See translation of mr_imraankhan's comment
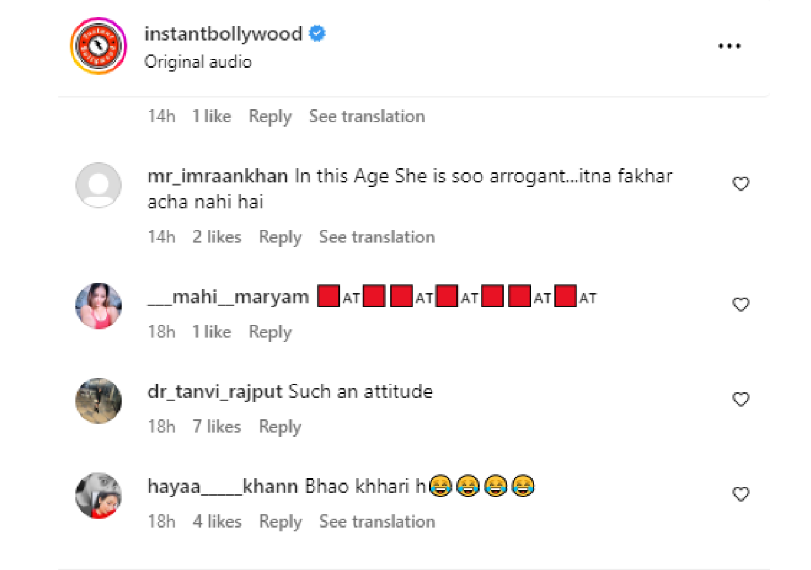Viewport: 811px width, 570px height. point(377,237)
